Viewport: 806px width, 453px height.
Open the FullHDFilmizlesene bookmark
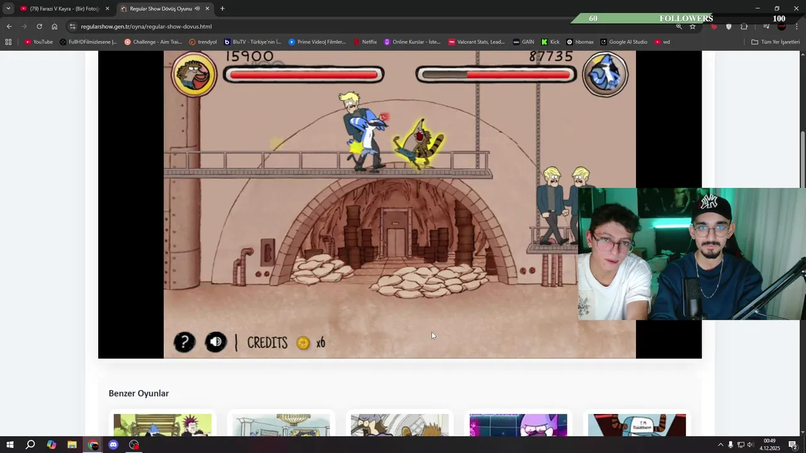tap(88, 42)
